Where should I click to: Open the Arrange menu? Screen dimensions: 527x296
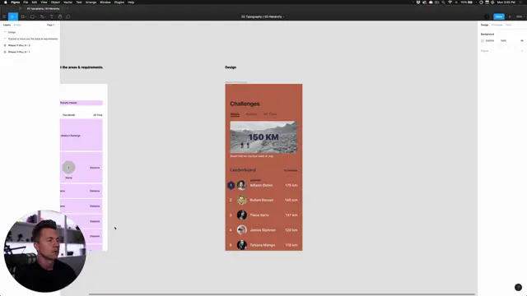click(x=91, y=2)
